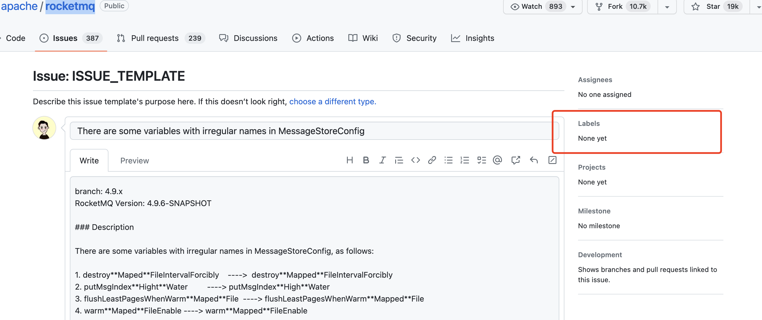Click 'branch: 4.9.x' line in editor
The height and width of the screenshot is (320, 762).
pyautogui.click(x=99, y=191)
